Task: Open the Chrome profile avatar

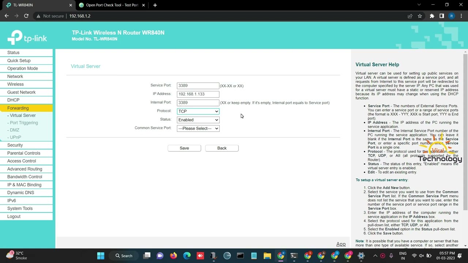Action: pyautogui.click(x=452, y=16)
